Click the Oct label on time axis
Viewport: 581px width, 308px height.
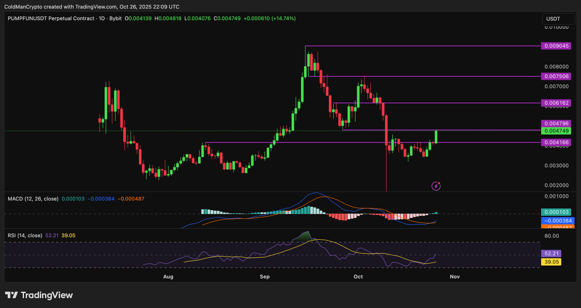coord(358,277)
